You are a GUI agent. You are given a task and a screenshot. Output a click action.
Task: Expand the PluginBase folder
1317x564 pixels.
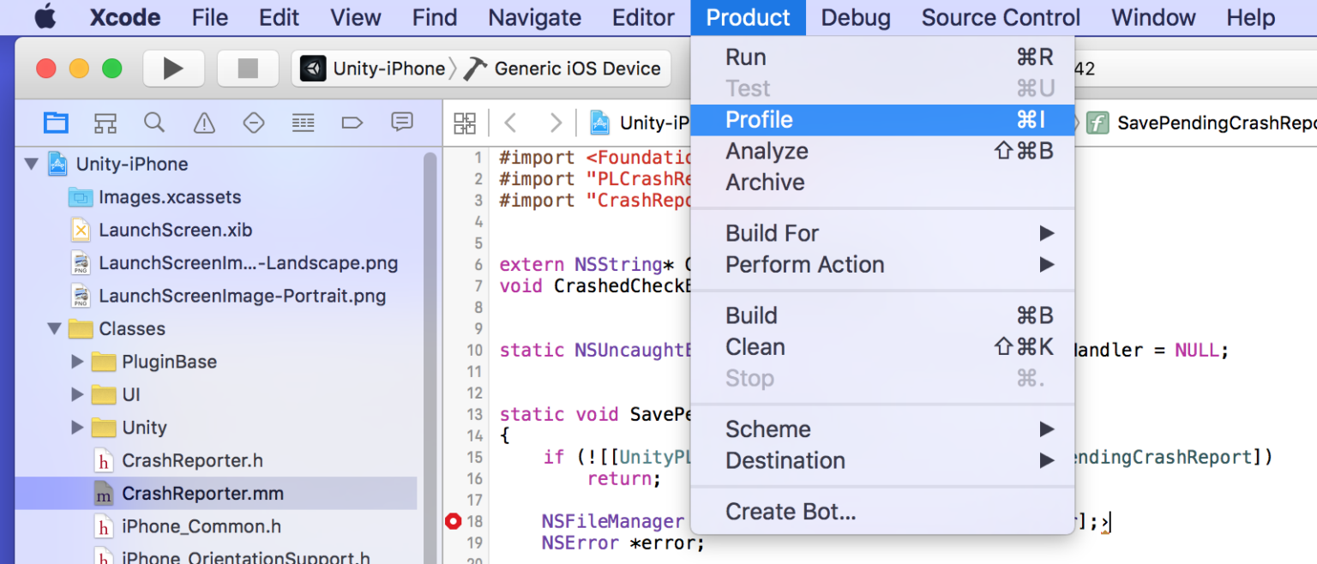tap(78, 362)
